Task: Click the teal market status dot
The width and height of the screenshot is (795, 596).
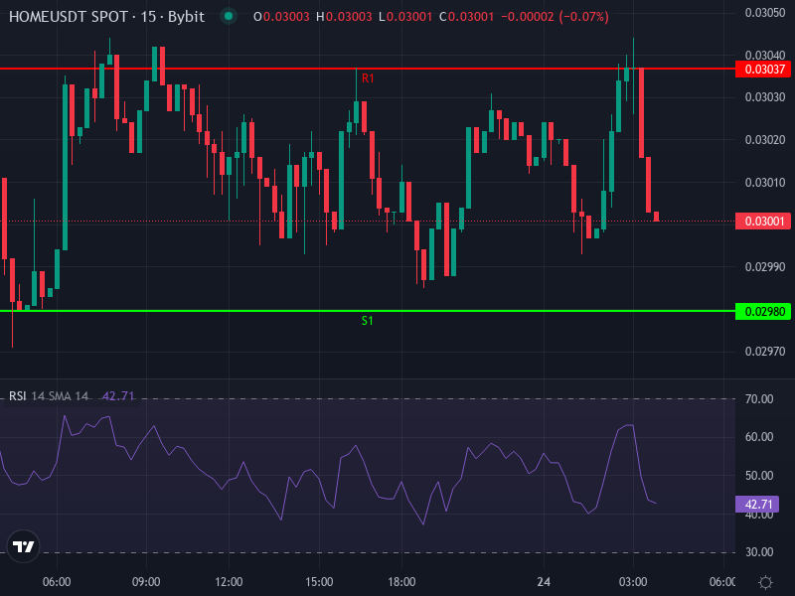Action: coord(228,16)
